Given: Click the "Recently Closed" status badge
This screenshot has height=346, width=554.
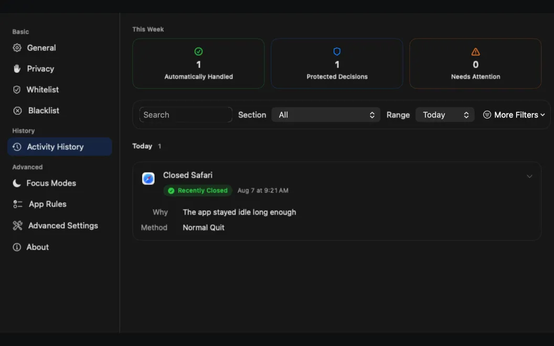Looking at the screenshot, I should coord(198,191).
